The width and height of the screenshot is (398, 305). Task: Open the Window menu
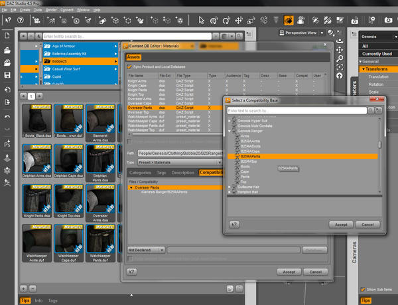point(83,10)
